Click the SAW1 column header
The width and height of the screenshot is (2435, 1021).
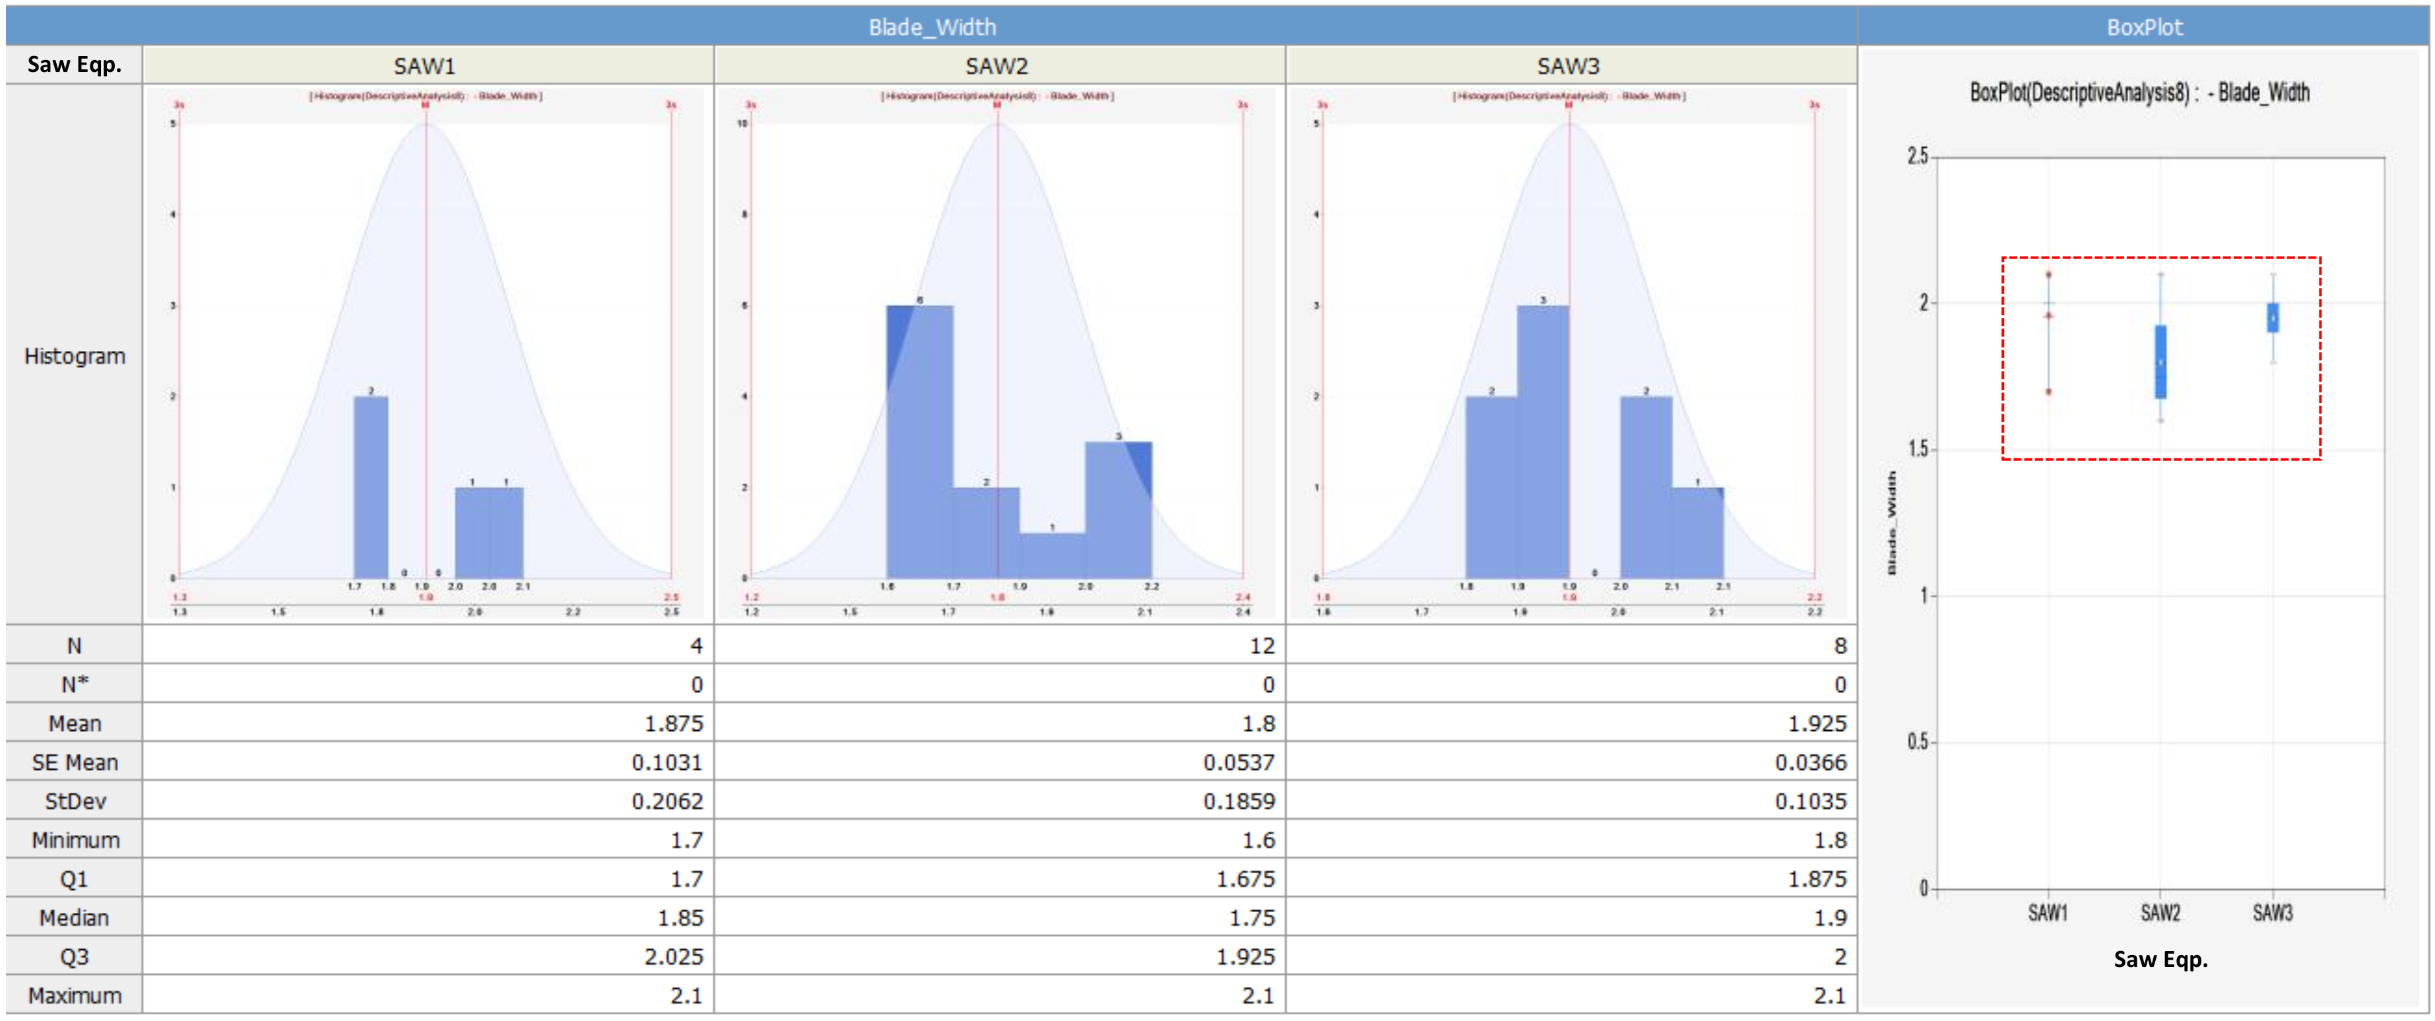point(424,66)
